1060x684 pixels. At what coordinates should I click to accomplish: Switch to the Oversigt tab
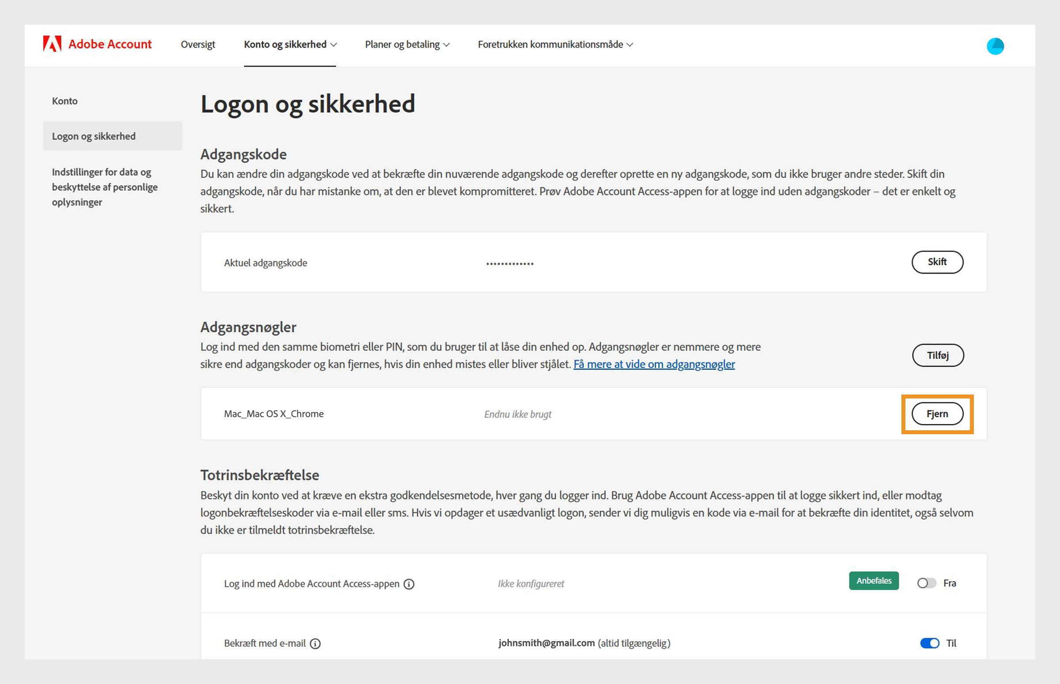[198, 45]
